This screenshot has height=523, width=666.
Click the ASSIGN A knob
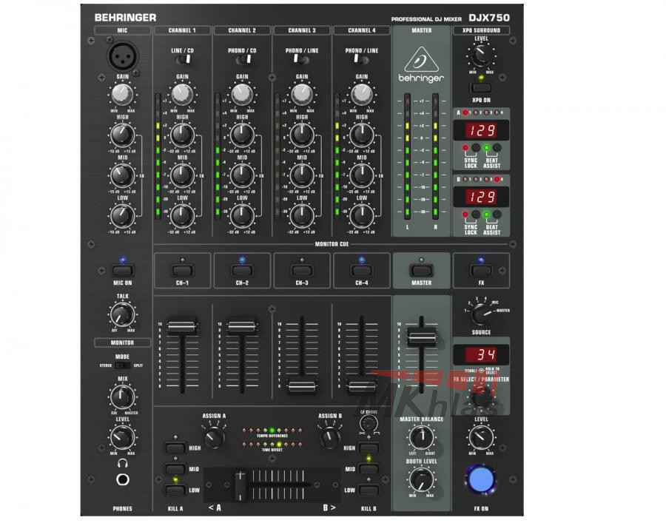(214, 437)
